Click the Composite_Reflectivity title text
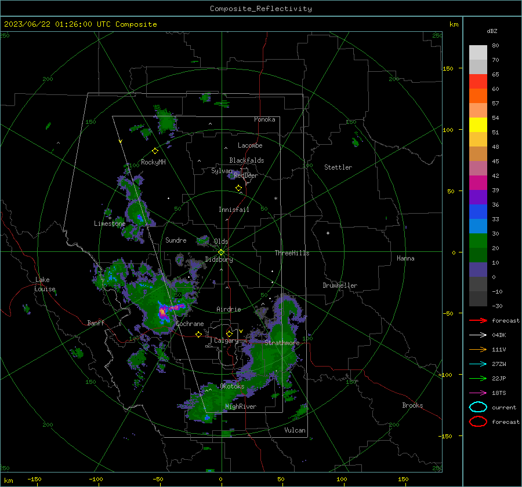Viewport: 522px width, 487px height. (x=261, y=9)
